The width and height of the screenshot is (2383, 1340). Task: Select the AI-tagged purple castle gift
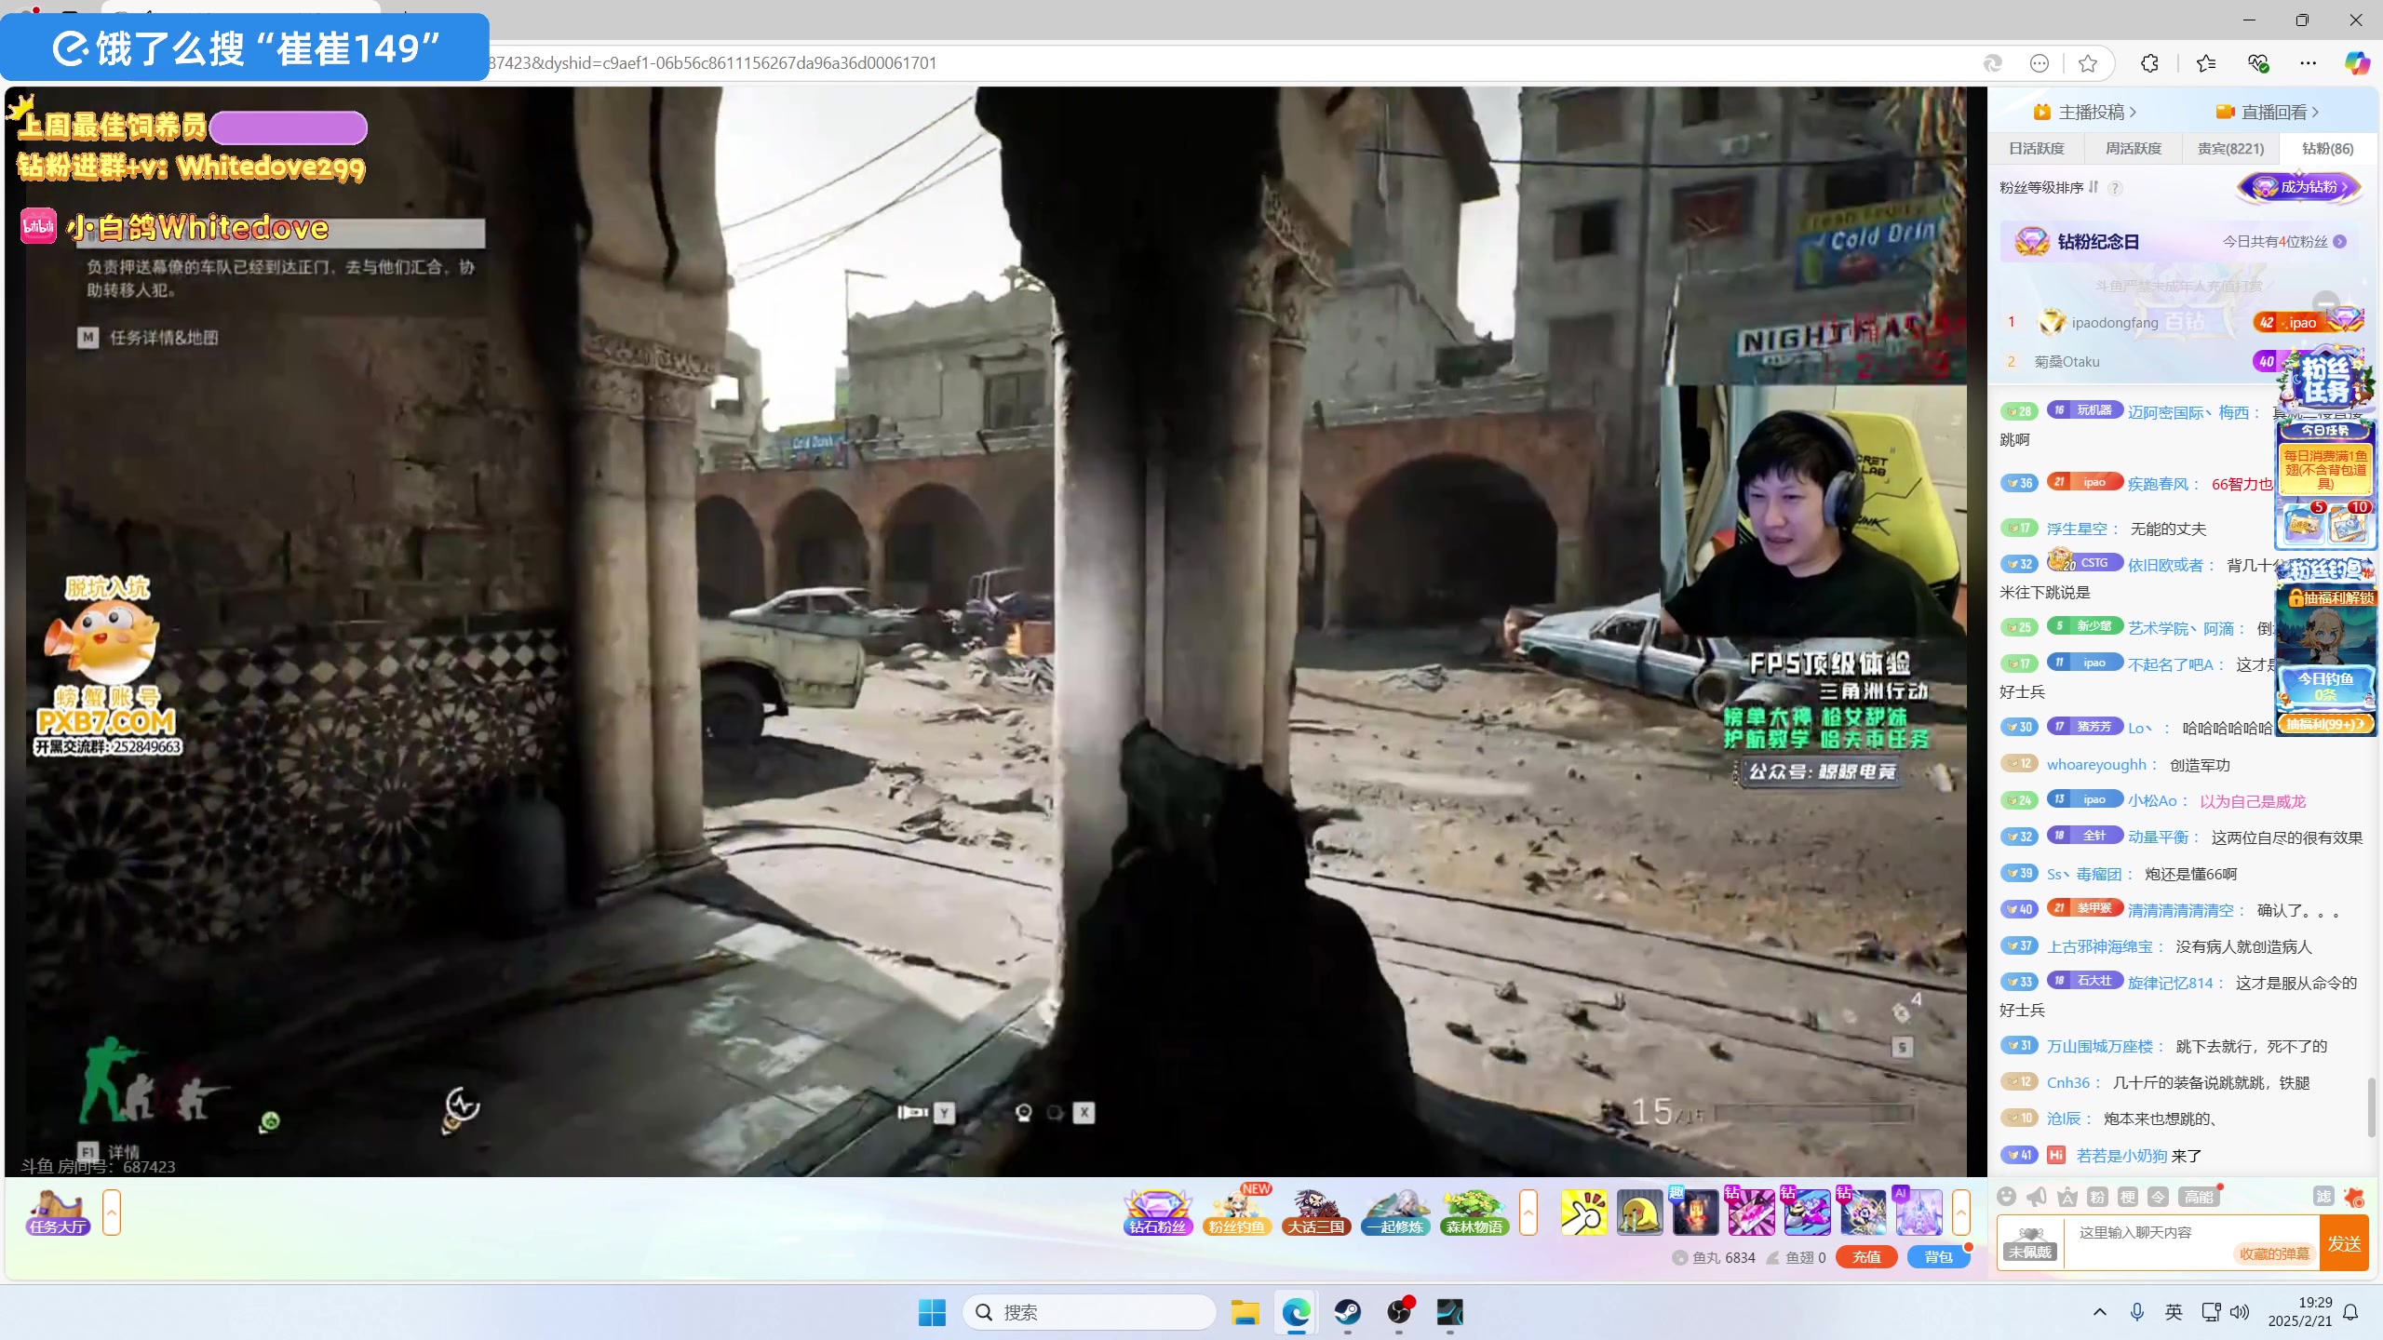(1919, 1213)
